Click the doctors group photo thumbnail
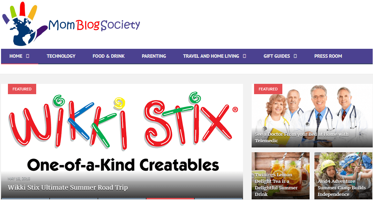The image size is (373, 200). coord(312,115)
